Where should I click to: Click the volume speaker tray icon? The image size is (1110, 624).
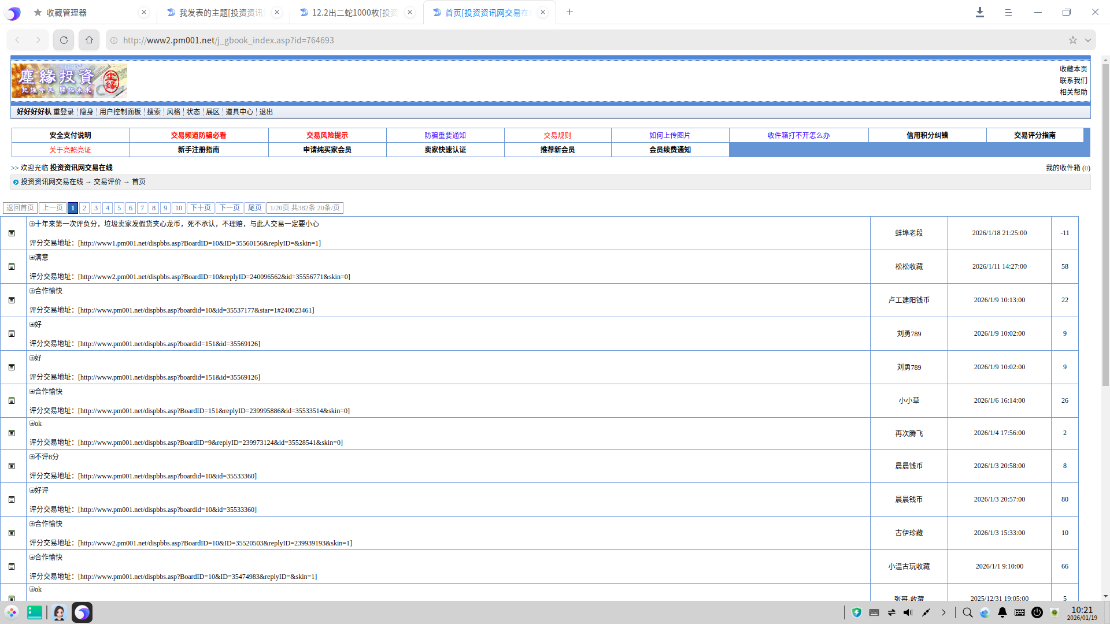click(x=908, y=612)
